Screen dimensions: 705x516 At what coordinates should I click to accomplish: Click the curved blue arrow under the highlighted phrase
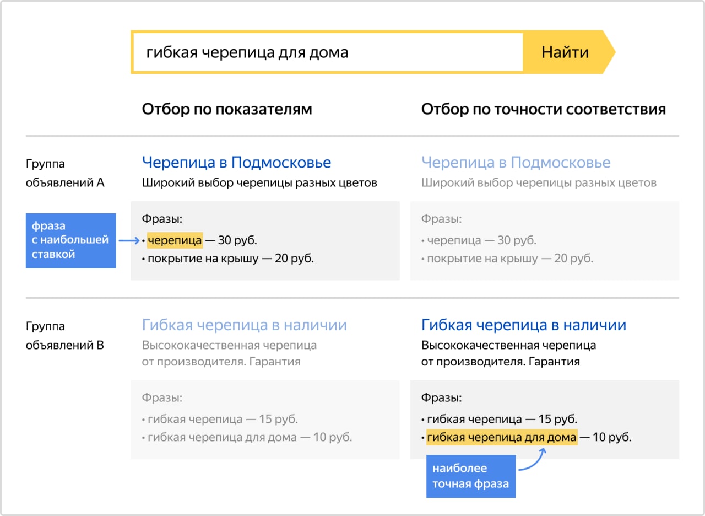pyautogui.click(x=533, y=460)
